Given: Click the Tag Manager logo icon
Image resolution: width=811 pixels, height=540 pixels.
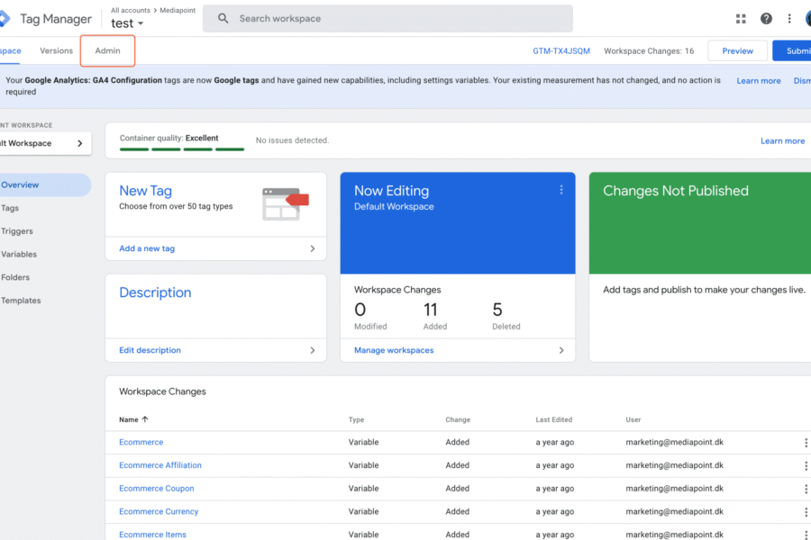Looking at the screenshot, I should (5, 19).
